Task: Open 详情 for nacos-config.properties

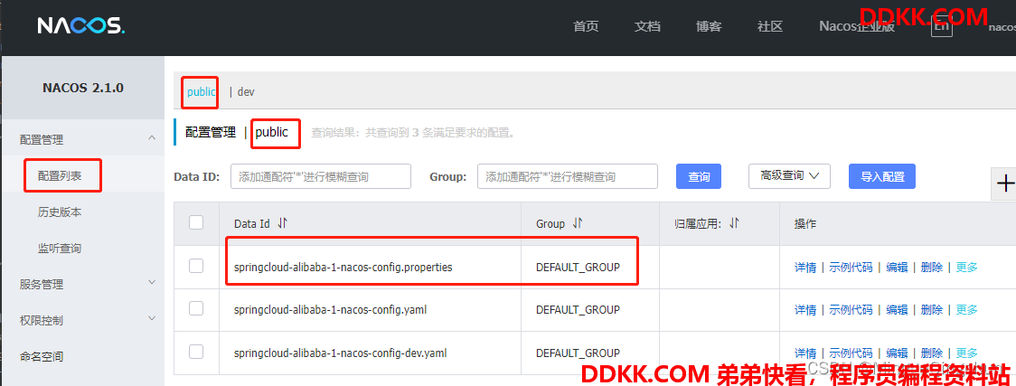Action: [x=805, y=267]
